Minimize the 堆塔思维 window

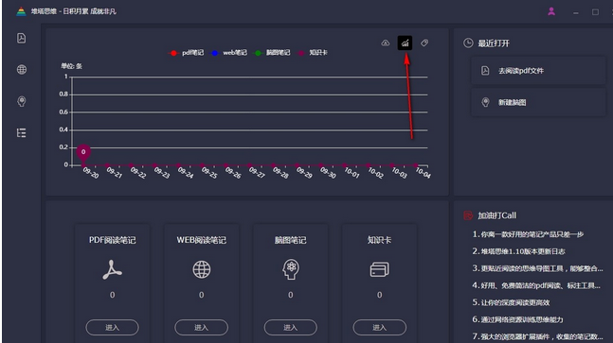pyautogui.click(x=575, y=12)
